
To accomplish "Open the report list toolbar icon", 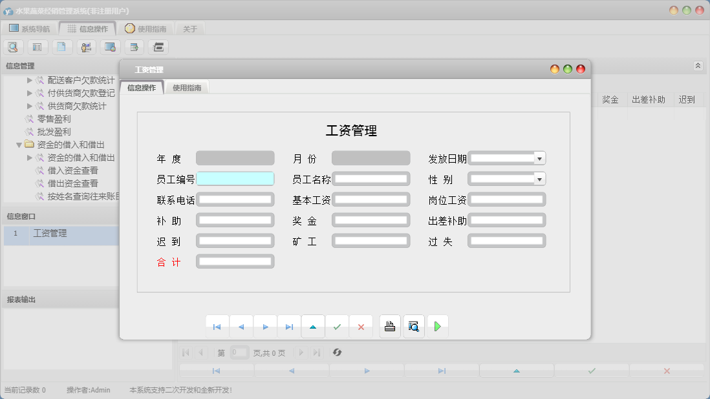I will [x=37, y=46].
